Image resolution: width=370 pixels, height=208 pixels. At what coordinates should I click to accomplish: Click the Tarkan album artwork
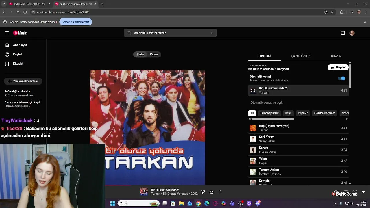point(147,127)
